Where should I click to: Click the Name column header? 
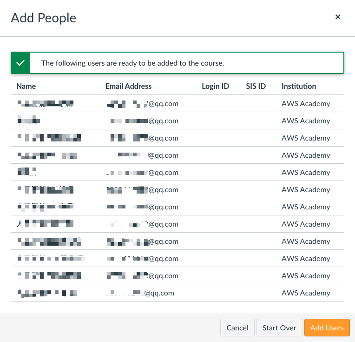[26, 86]
